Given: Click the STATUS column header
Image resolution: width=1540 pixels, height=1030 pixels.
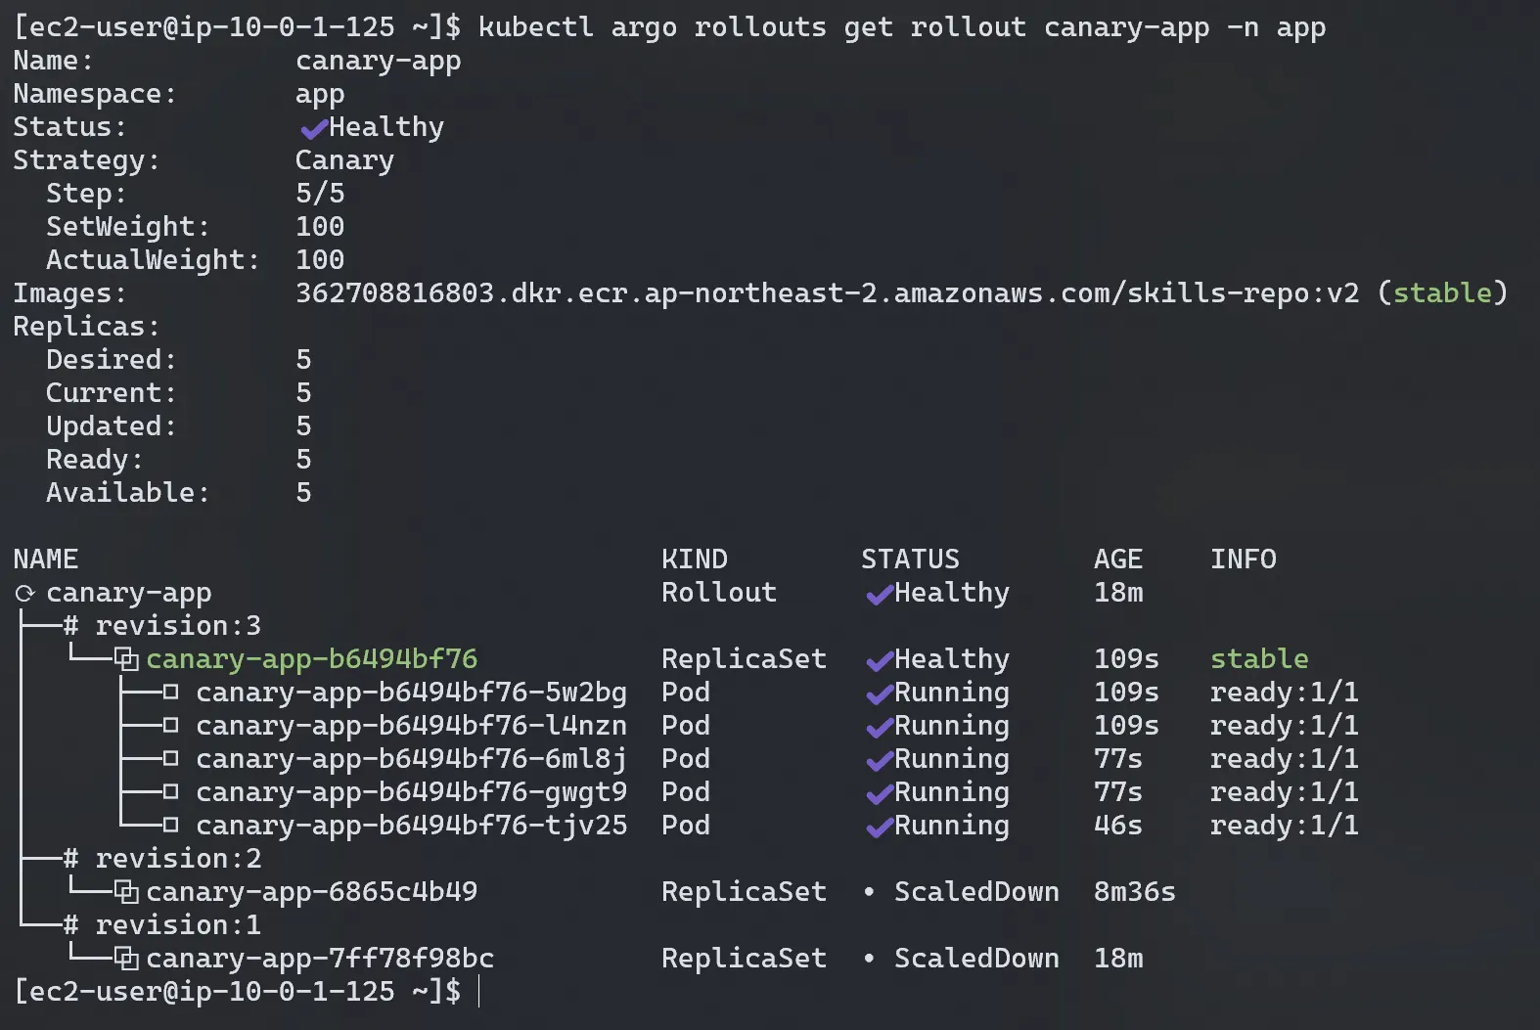Looking at the screenshot, I should coord(910,560).
